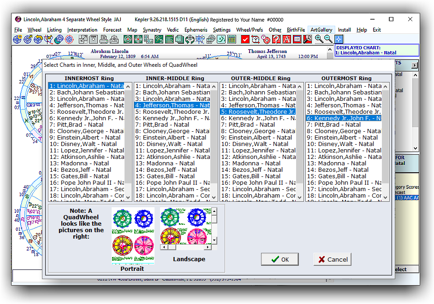
Task: Click the fanned multi-wheel toolbar icon
Action: coord(59,40)
